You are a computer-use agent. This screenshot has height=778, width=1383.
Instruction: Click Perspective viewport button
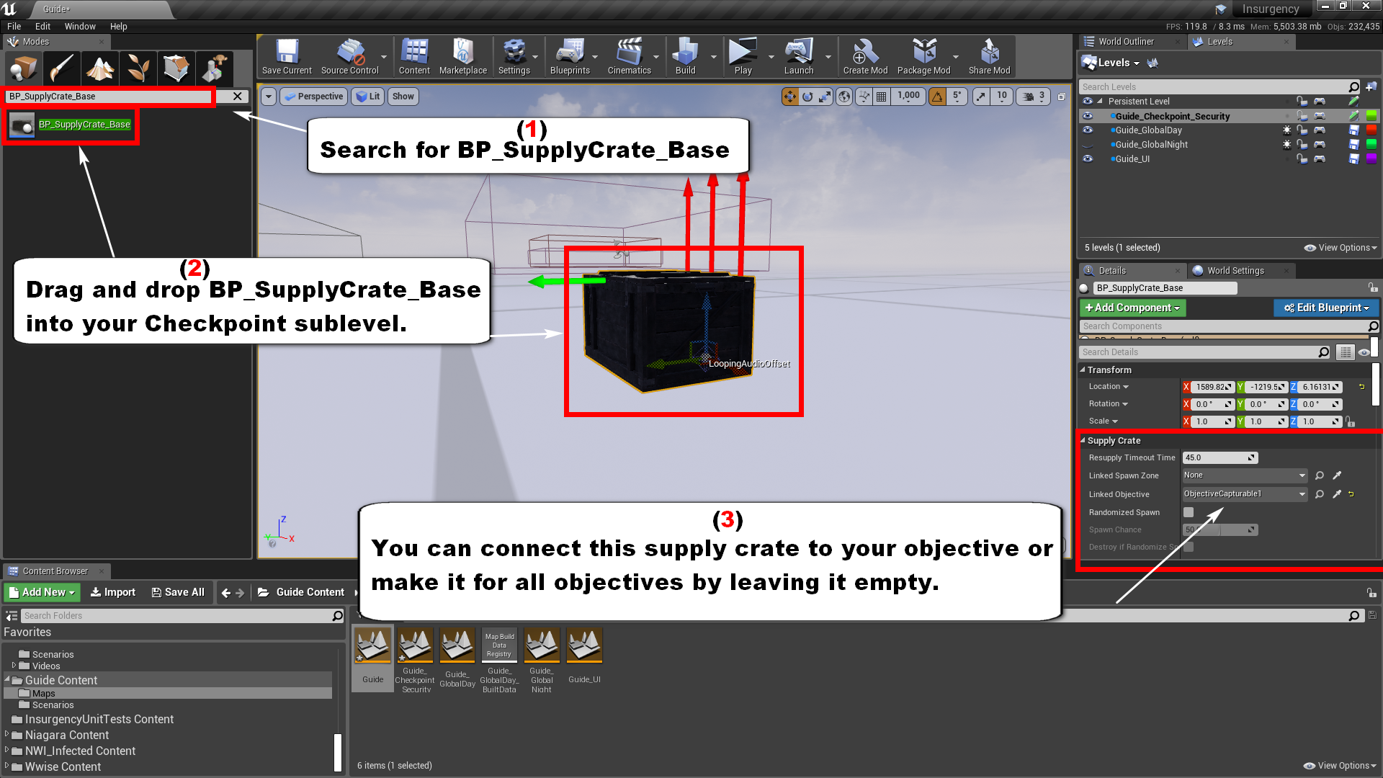coord(313,97)
